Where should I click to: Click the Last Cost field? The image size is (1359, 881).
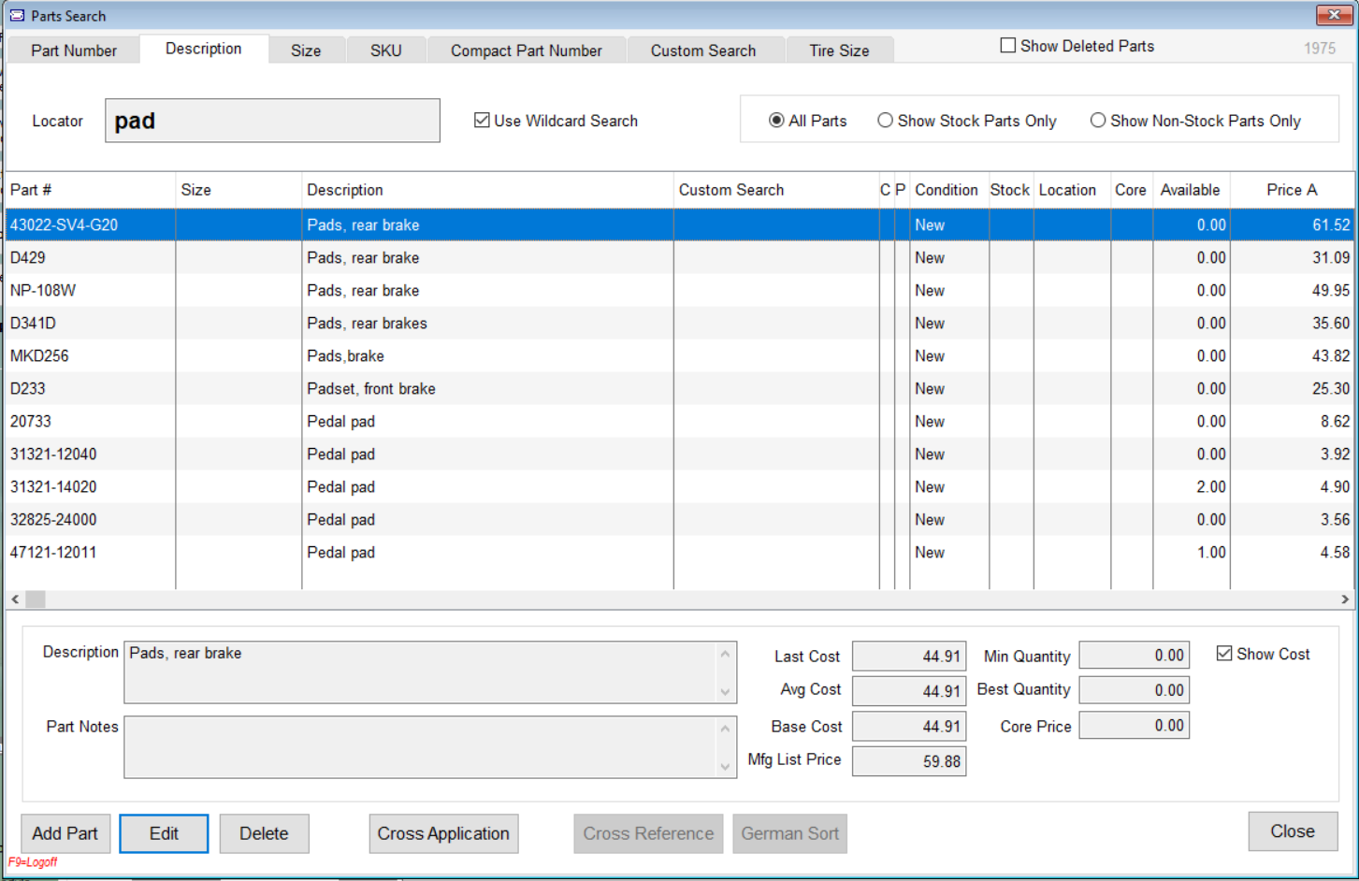click(909, 656)
